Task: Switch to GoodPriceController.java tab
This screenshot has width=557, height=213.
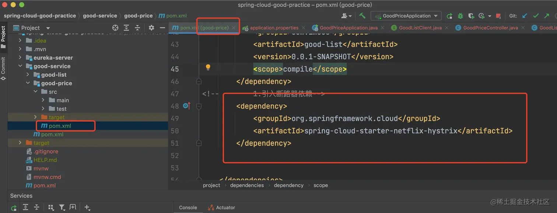Action: (491, 28)
